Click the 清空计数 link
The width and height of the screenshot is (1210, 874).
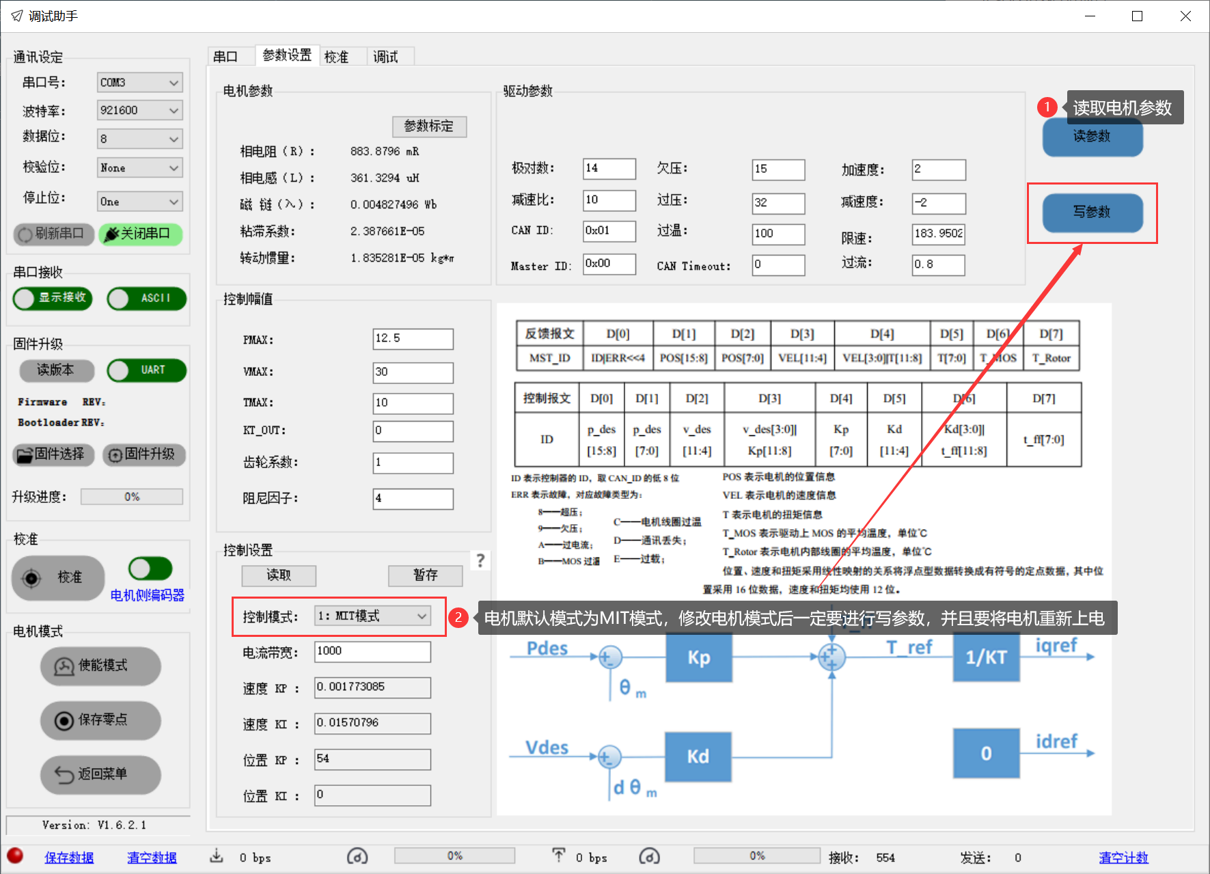[x=1123, y=858]
